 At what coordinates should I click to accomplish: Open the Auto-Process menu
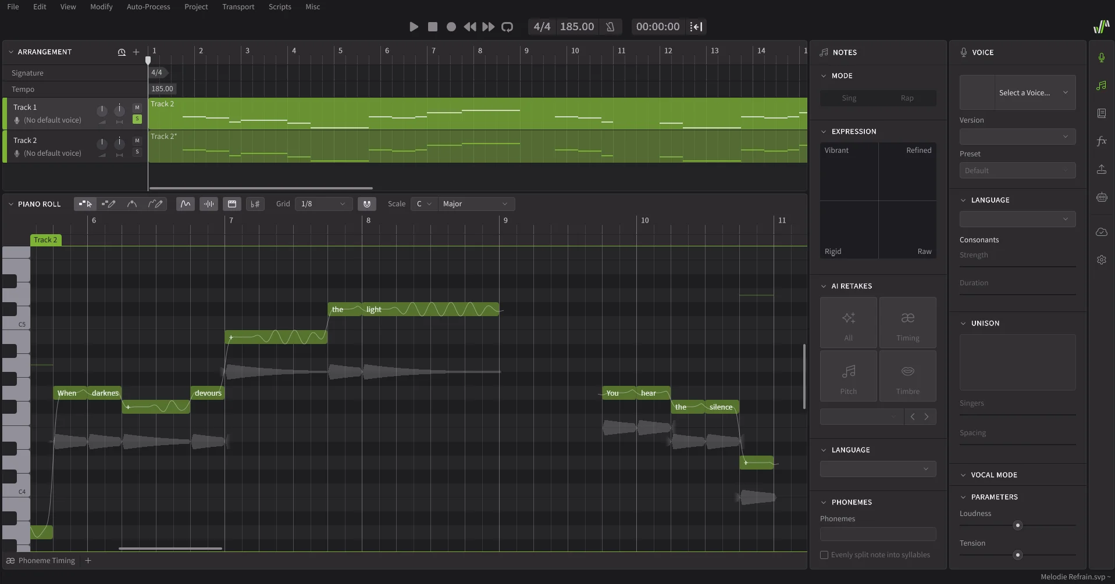coord(148,7)
